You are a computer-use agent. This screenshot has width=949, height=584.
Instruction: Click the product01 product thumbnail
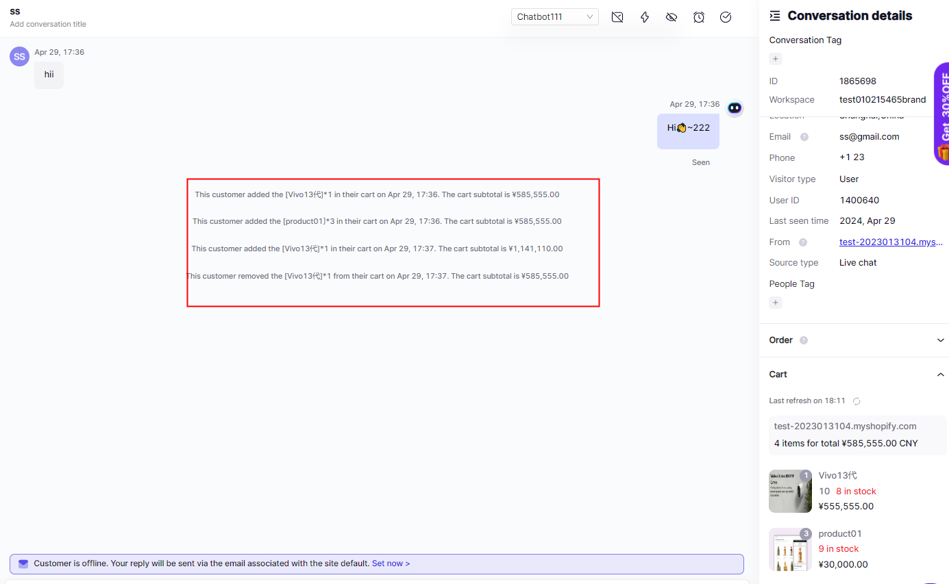tap(790, 549)
